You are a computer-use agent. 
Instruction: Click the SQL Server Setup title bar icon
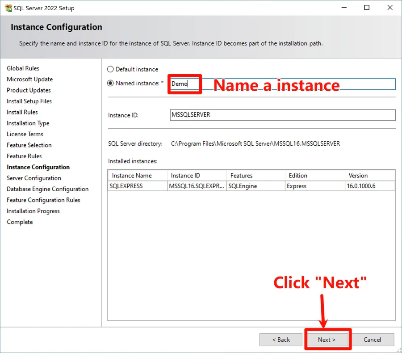pos(8,8)
